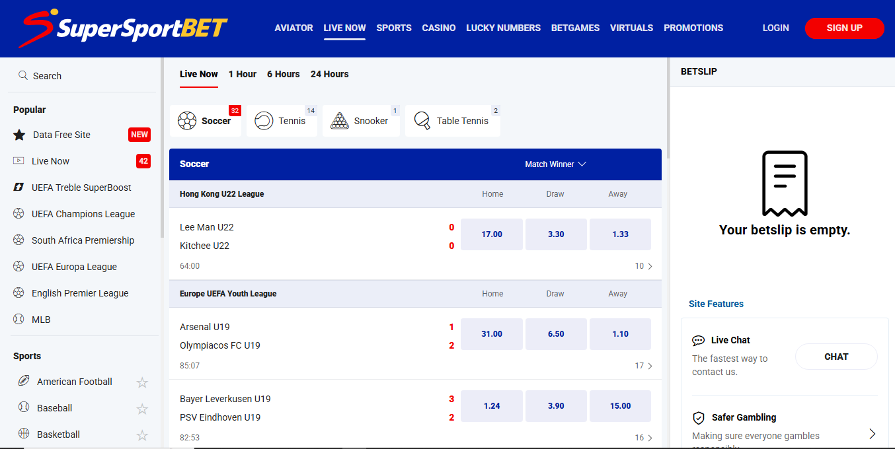Screen dimensions: 895x449
Task: Click the Safer Gambling shield icon
Action: [x=699, y=417]
